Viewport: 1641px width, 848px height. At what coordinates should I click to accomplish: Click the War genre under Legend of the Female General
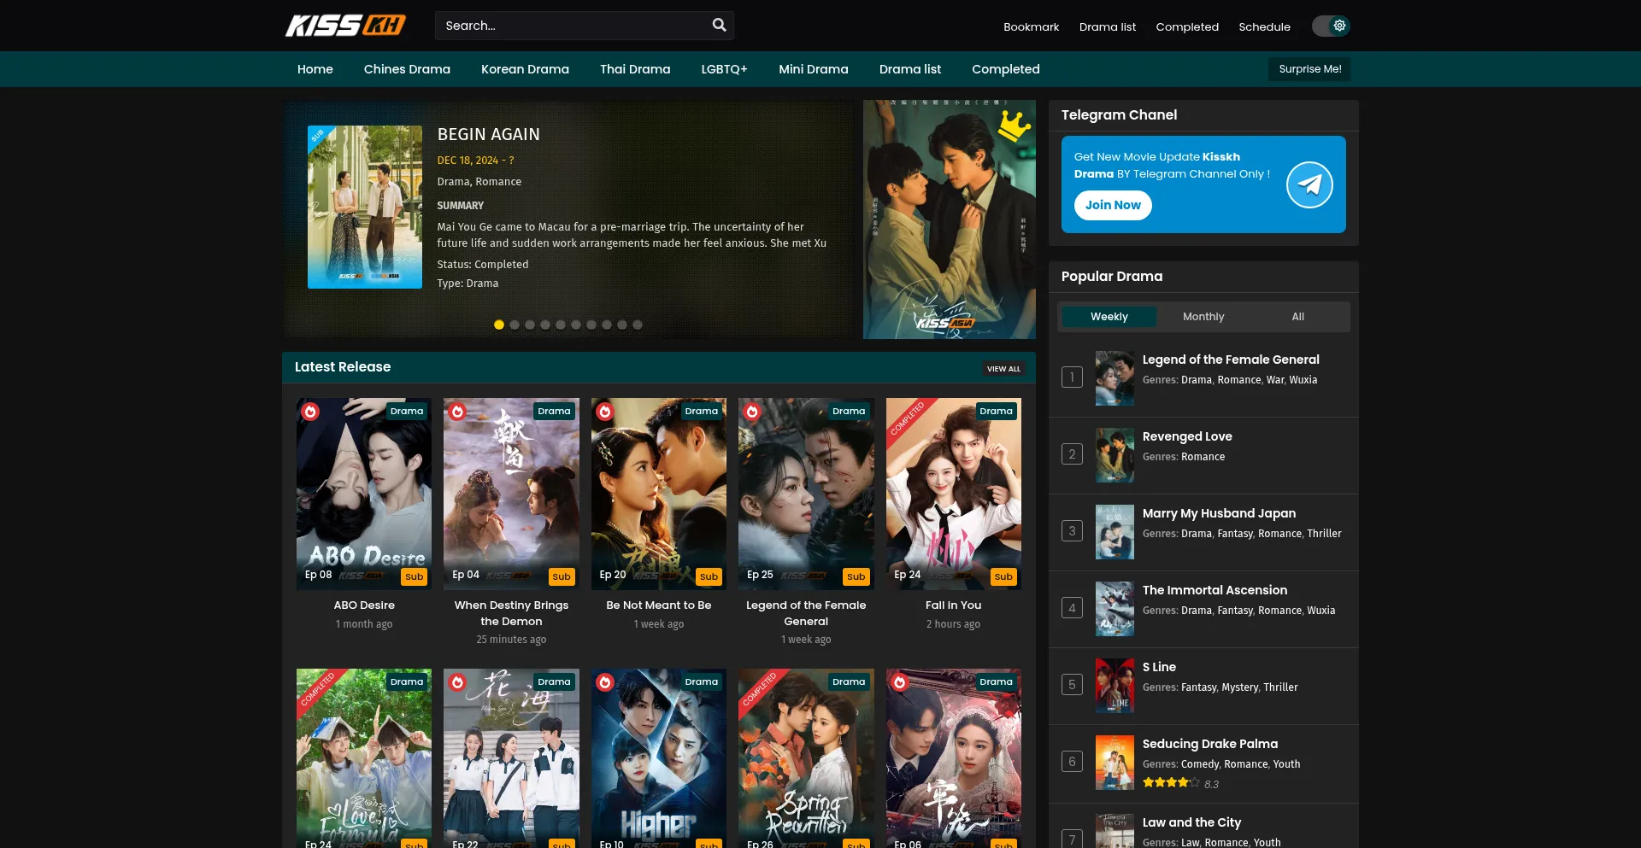click(x=1275, y=380)
